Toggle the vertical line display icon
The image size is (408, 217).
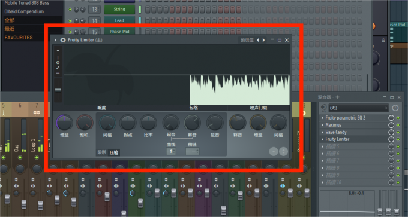tap(58, 57)
